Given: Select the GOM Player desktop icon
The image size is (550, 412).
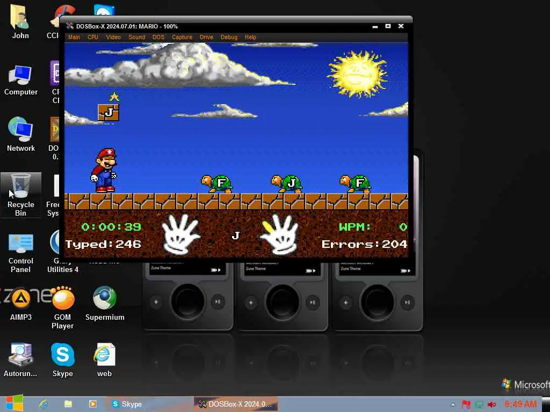Looking at the screenshot, I should pyautogui.click(x=62, y=307).
